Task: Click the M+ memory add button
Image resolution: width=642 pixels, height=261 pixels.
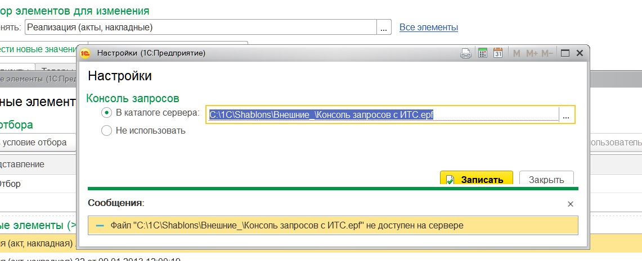Action: pyautogui.click(x=532, y=53)
